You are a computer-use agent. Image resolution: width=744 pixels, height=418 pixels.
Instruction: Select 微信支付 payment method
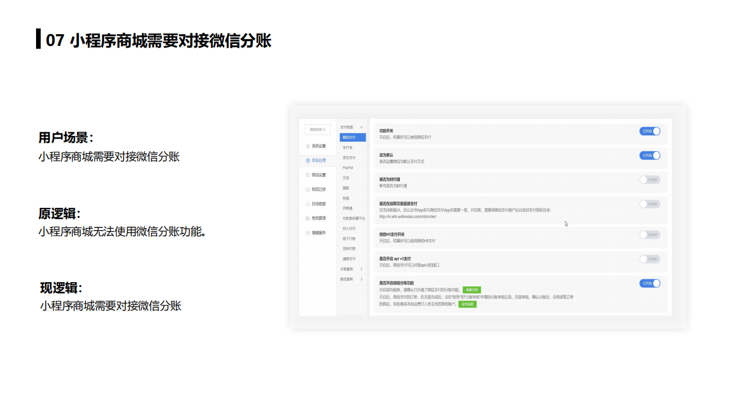click(353, 138)
